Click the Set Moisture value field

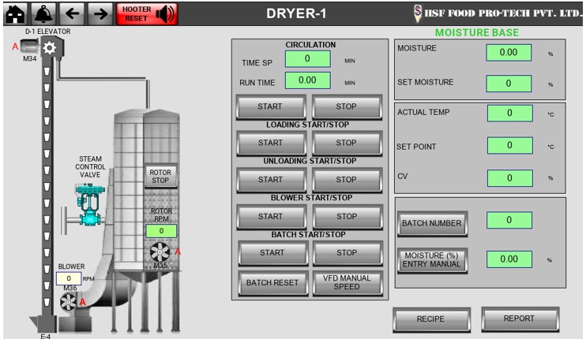tap(509, 83)
